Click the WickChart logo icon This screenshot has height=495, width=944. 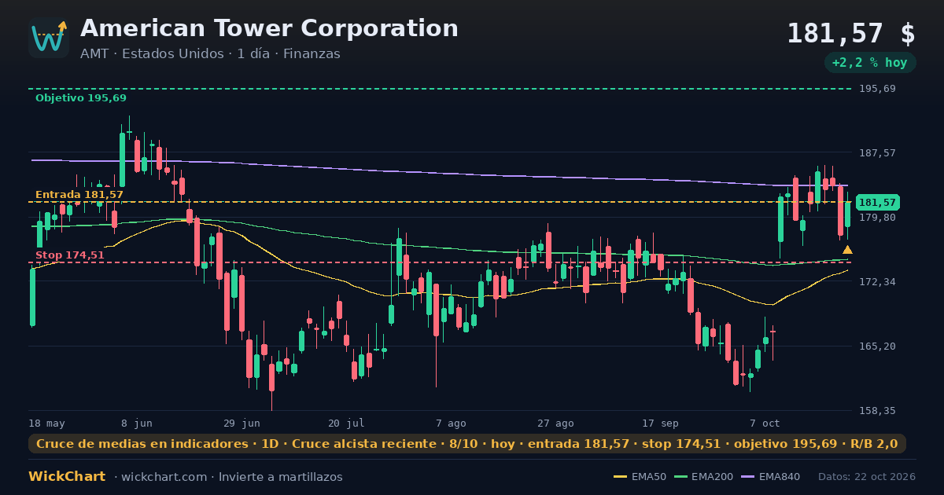(x=49, y=38)
